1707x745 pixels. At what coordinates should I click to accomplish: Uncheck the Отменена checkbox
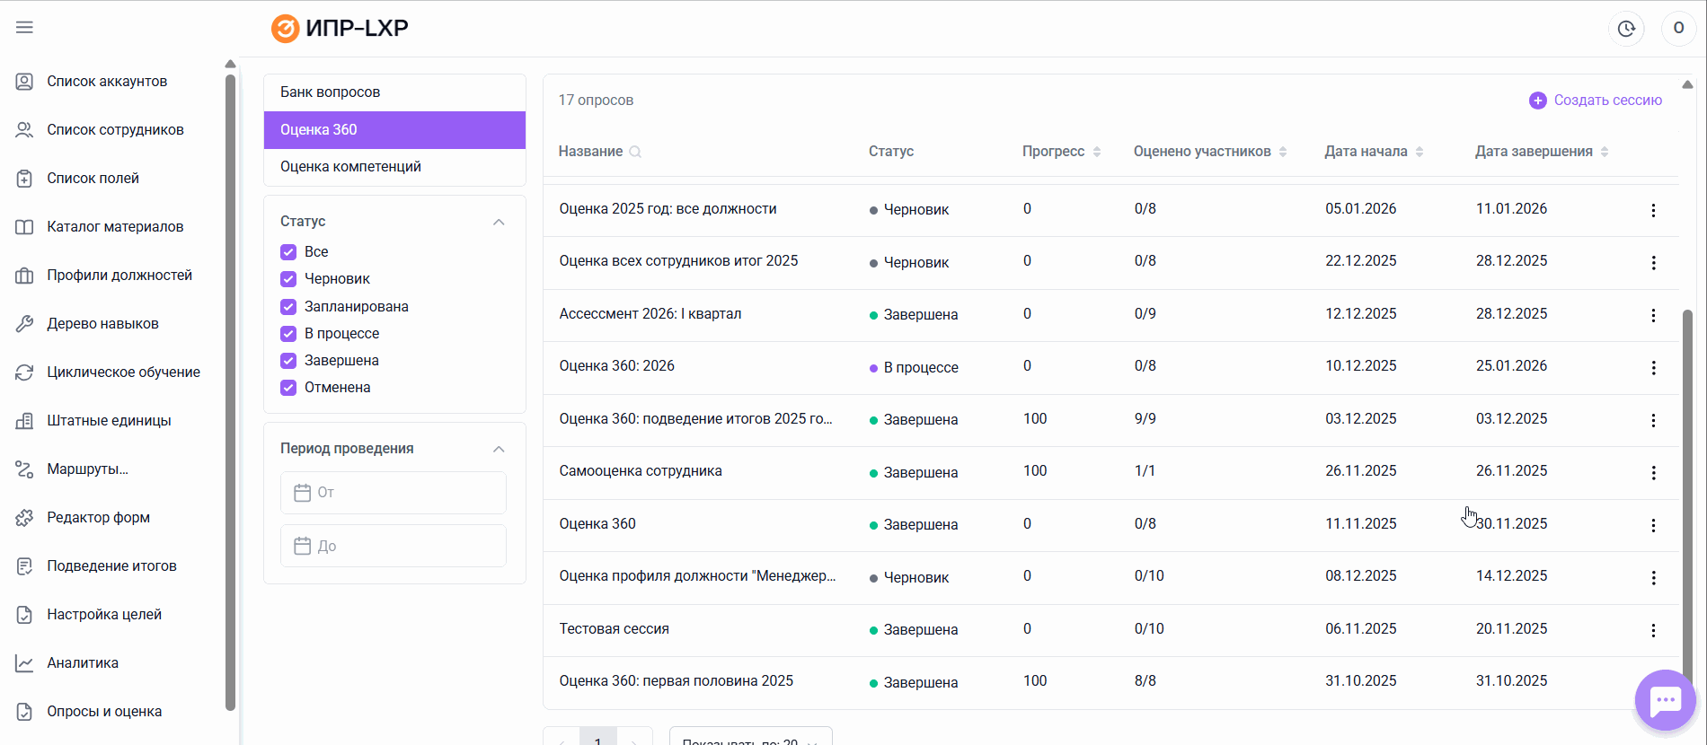point(288,388)
